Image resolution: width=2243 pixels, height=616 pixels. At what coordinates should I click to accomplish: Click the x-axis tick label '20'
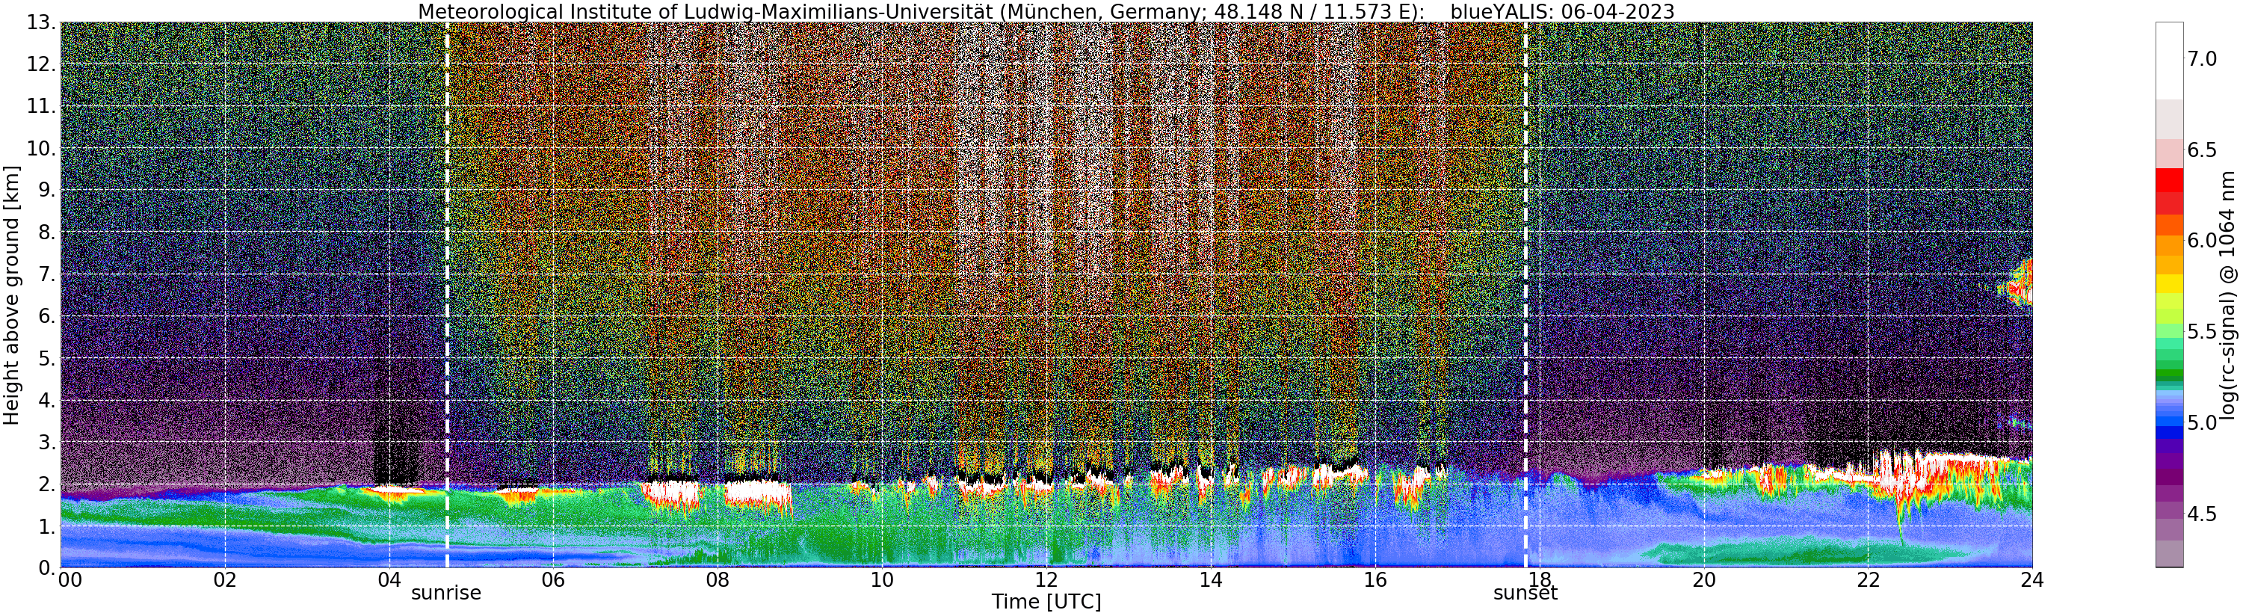[x=1704, y=580]
